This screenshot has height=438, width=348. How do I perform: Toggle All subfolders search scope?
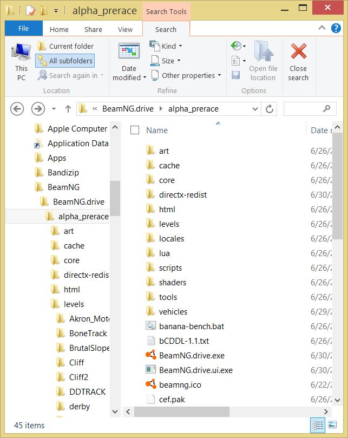65,61
